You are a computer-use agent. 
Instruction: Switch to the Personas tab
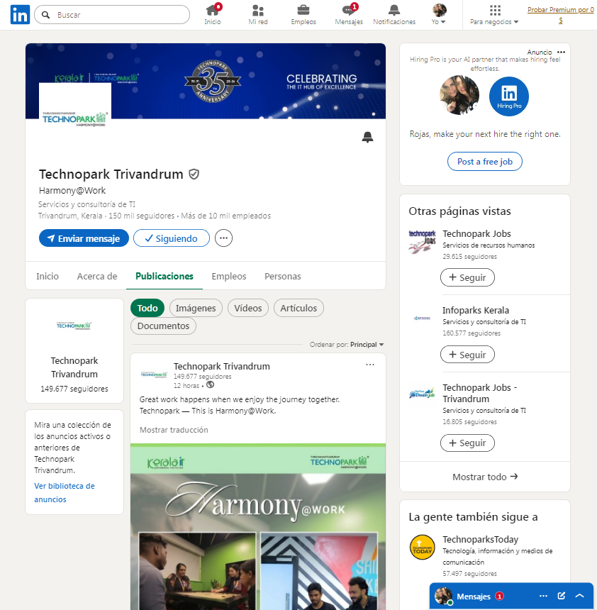(283, 276)
